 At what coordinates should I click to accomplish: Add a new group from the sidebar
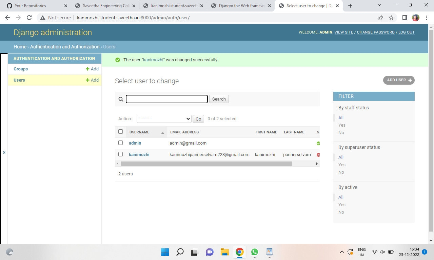tap(92, 69)
